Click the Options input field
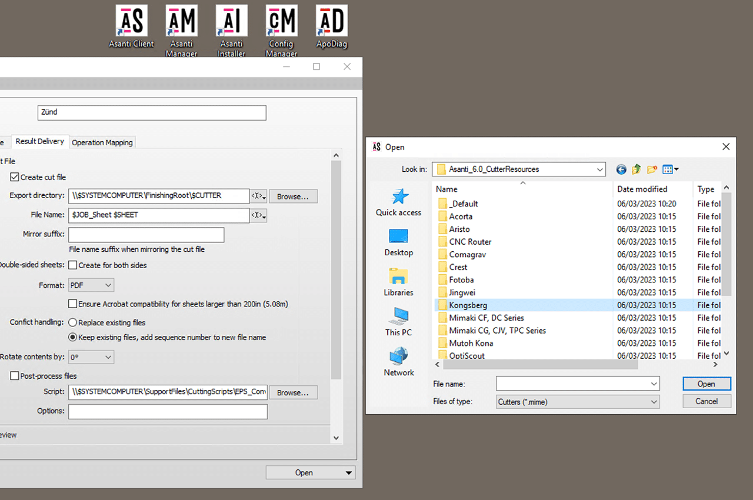Image resolution: width=753 pixels, height=500 pixels. click(x=168, y=411)
